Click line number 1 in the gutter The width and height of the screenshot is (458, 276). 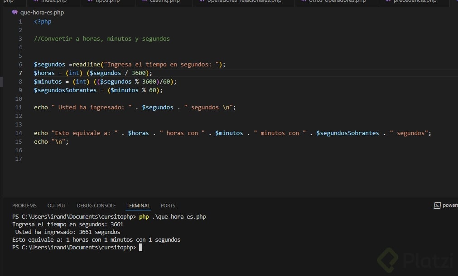[x=20, y=22]
